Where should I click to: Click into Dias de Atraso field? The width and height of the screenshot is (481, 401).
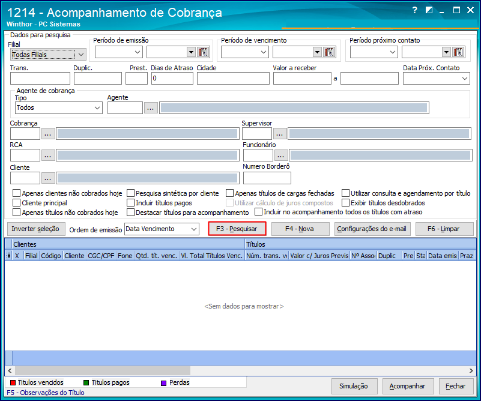tap(172, 79)
